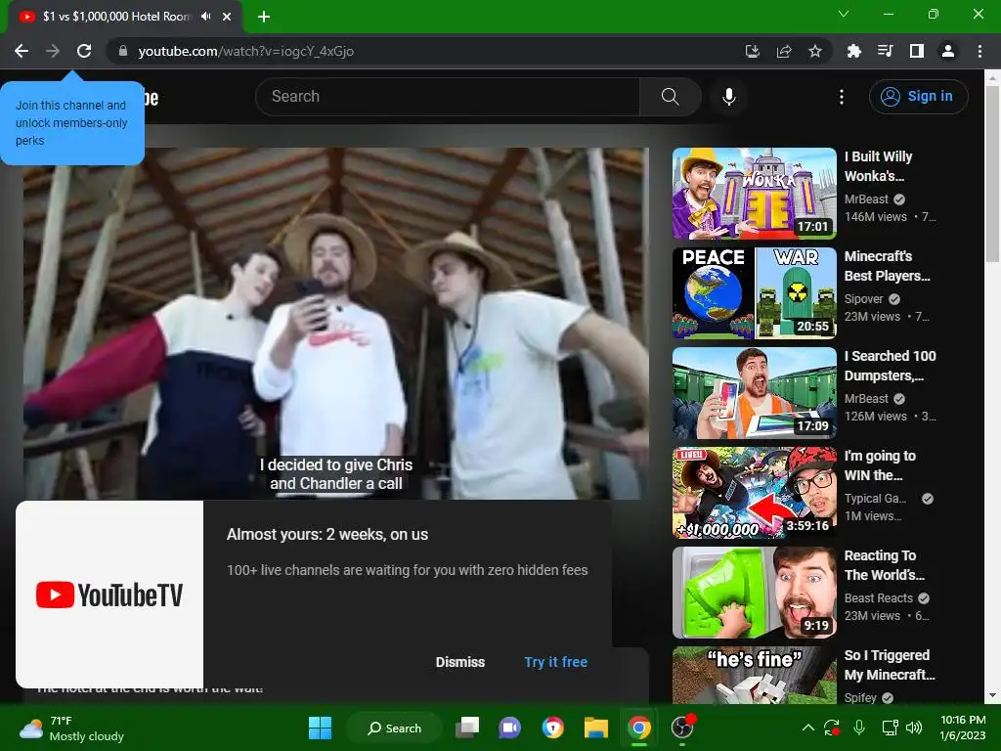The height and width of the screenshot is (751, 1001).
Task: Select the $1 vs $1,000,000 Hotel Room tab
Action: click(x=116, y=17)
